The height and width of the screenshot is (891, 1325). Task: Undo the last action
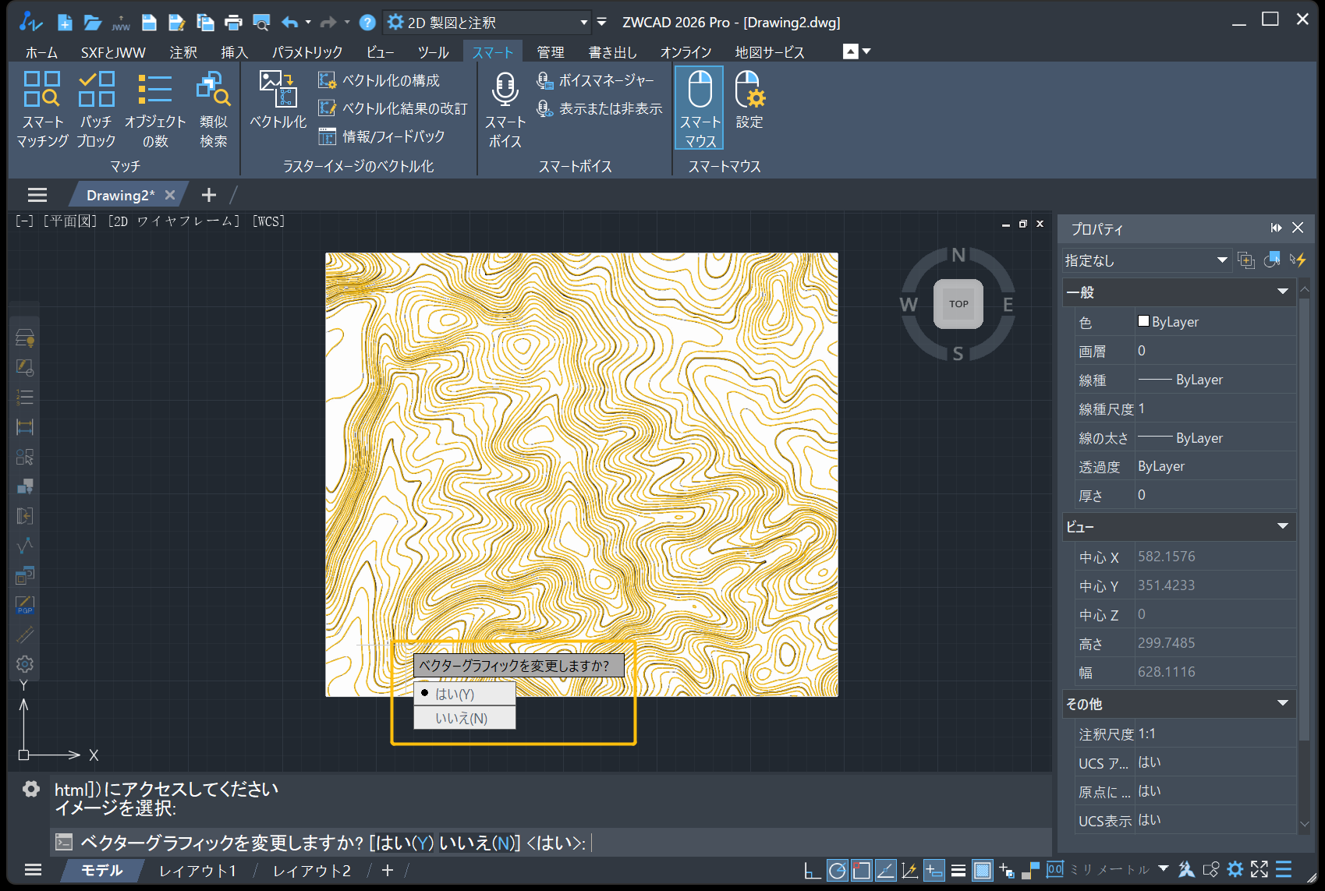(289, 23)
